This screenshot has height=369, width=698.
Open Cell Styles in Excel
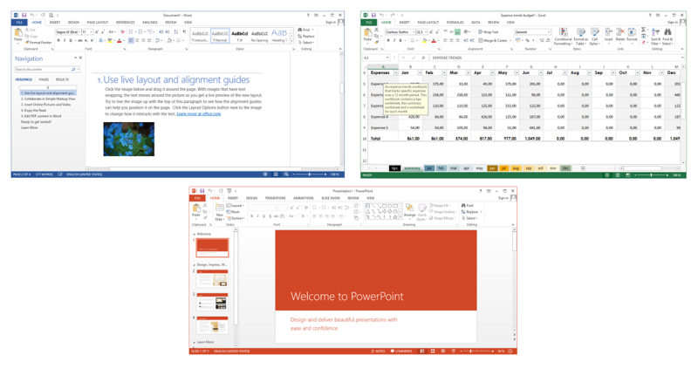[594, 36]
